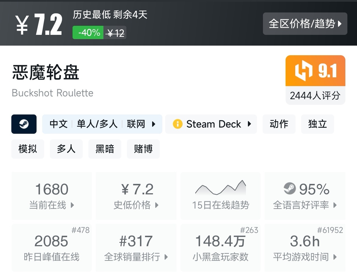Open the 全球销量排行 arrow

tap(166, 257)
